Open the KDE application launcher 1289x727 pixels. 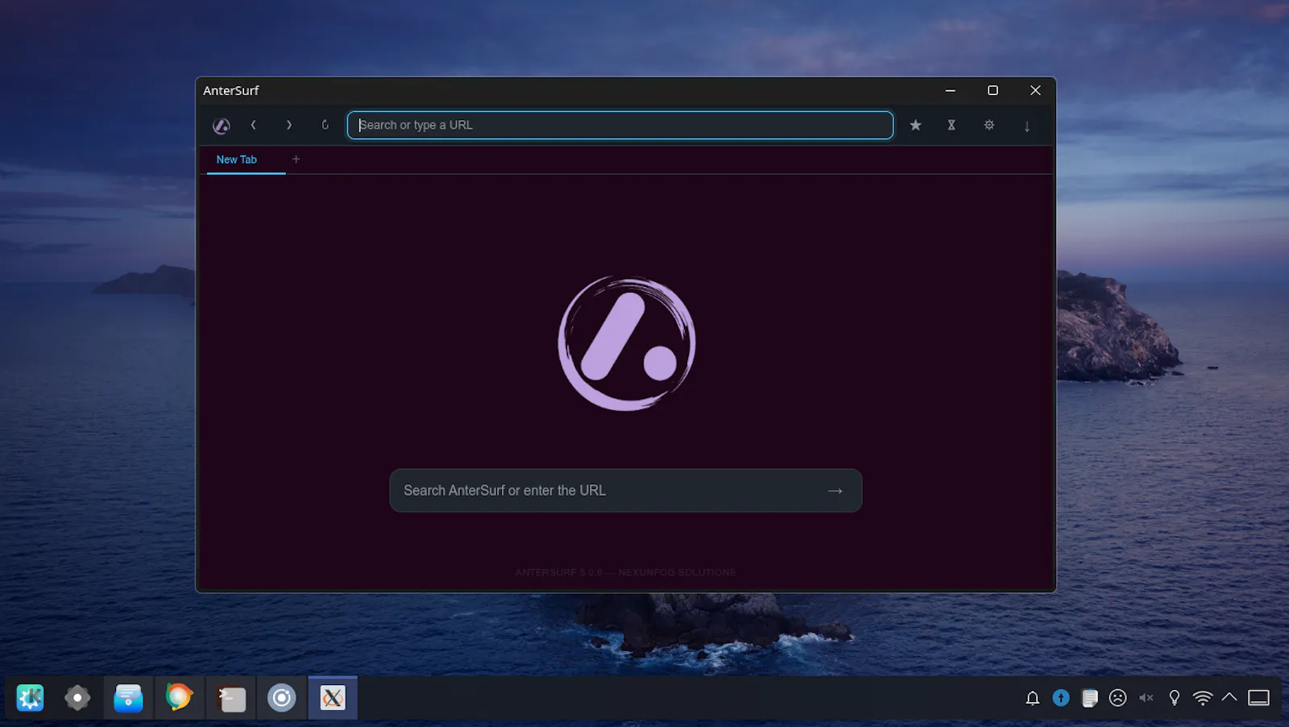click(x=31, y=698)
